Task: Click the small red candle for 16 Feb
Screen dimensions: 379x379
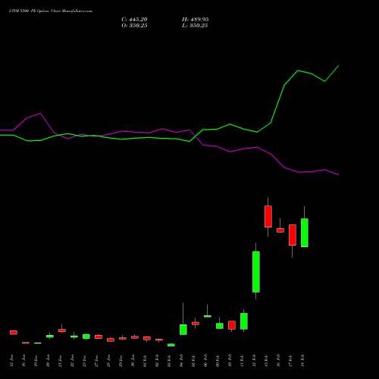Action: click(280, 230)
